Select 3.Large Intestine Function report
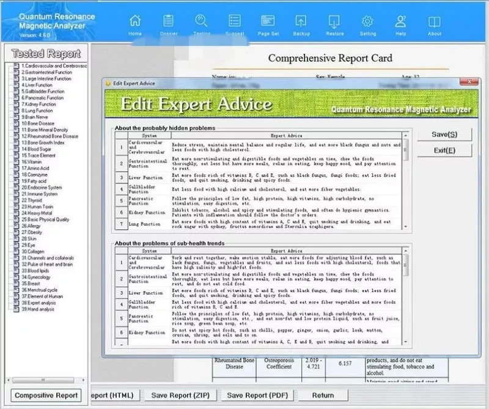 click(46, 79)
